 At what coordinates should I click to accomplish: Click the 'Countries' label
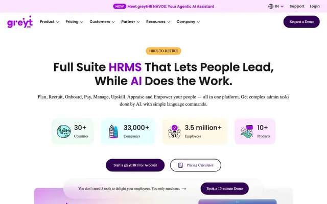pos(81,136)
